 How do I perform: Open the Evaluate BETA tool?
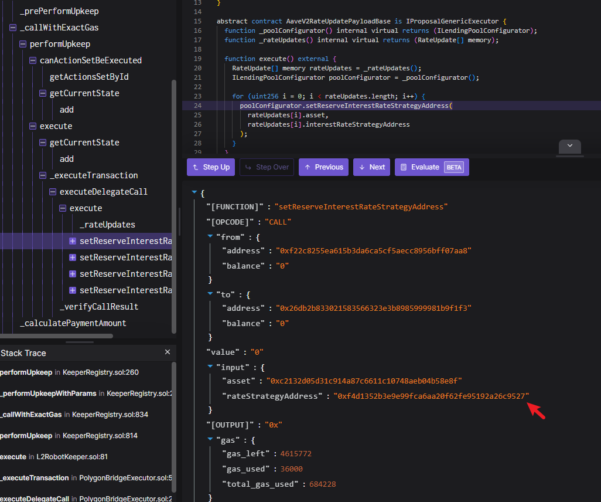431,167
